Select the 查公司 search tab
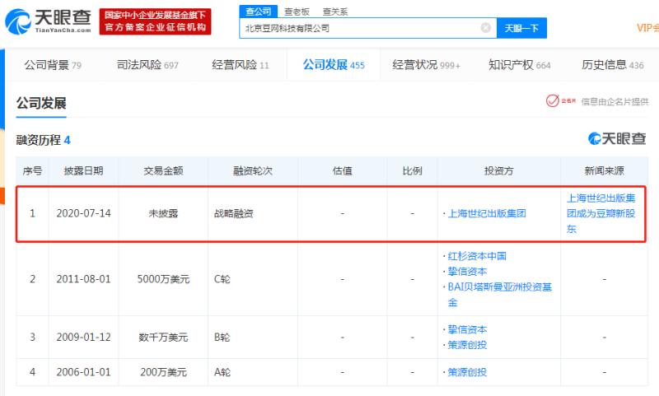Screen dimensions: 659x396 [x=258, y=12]
